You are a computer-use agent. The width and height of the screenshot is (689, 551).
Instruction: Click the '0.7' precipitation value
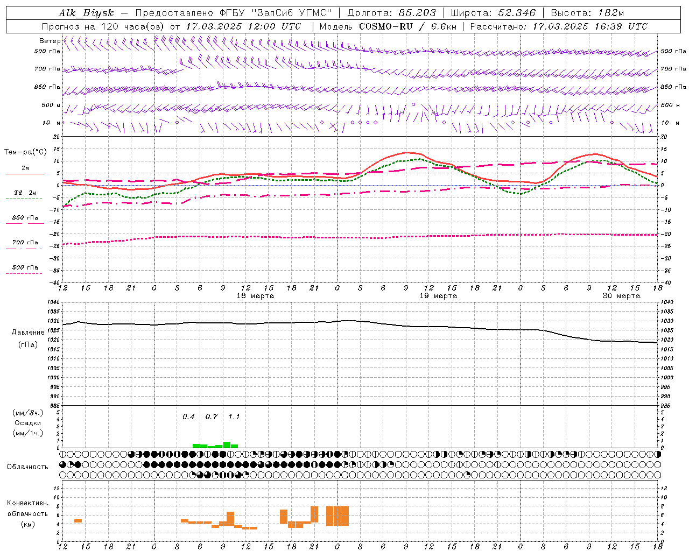pos(212,417)
